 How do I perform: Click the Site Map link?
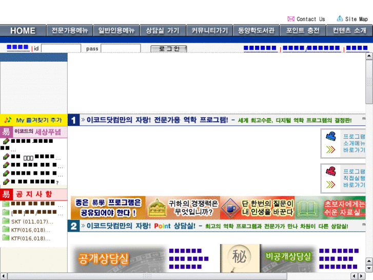pos(357,19)
